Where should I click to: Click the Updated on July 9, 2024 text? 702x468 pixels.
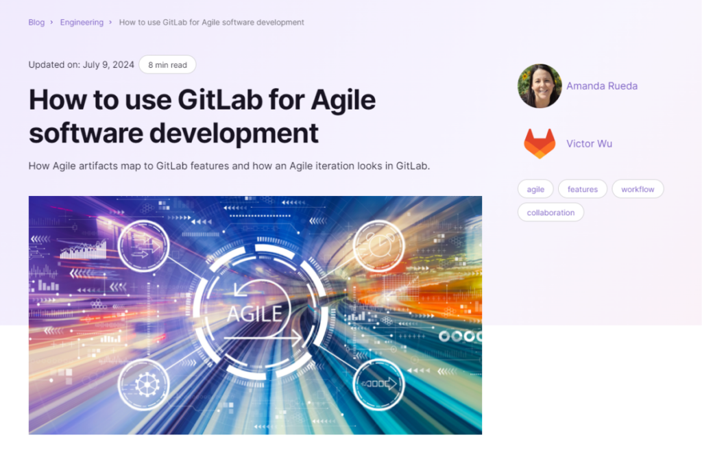81,64
